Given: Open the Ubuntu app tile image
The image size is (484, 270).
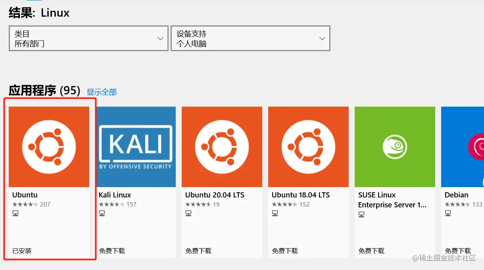Looking at the screenshot, I should [x=49, y=147].
